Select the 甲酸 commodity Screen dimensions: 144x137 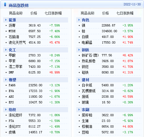tap(12, 55)
